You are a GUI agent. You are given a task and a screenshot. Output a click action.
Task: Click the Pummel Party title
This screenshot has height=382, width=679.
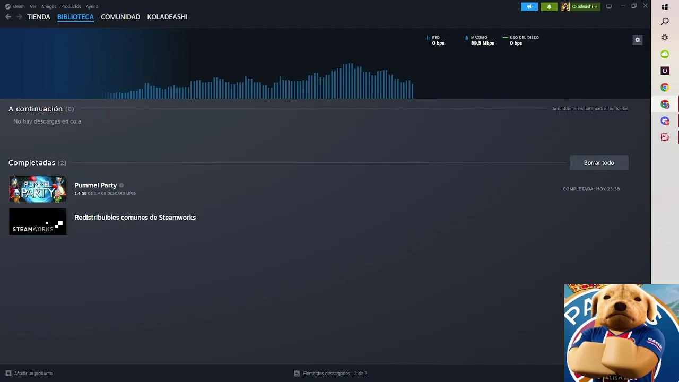pos(95,185)
